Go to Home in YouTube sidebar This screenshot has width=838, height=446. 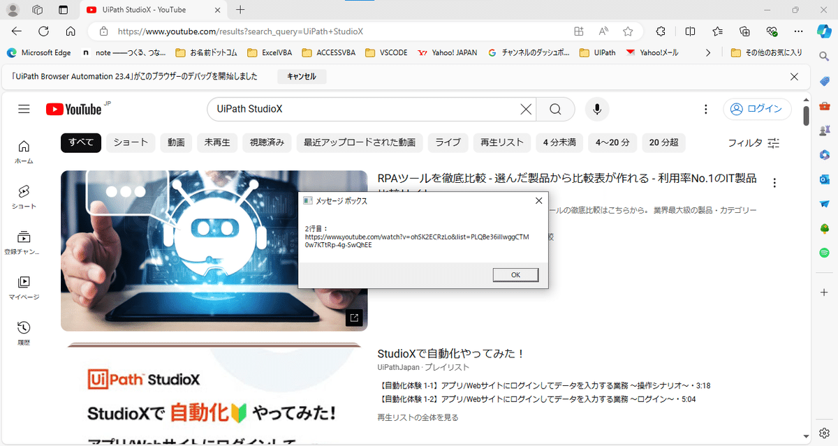pyautogui.click(x=24, y=151)
